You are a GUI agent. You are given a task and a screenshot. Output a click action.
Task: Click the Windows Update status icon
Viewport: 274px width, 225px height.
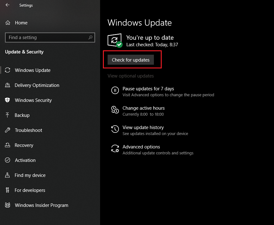pos(115,40)
